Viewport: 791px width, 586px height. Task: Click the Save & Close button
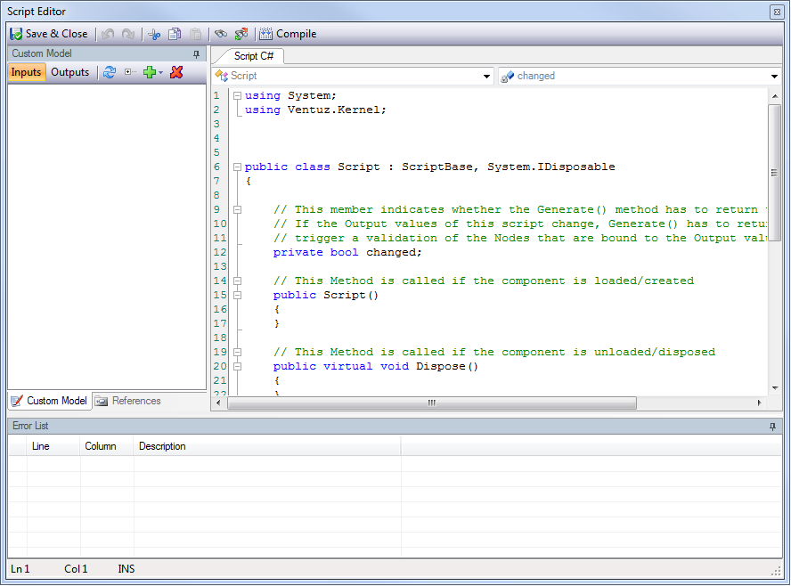point(50,34)
